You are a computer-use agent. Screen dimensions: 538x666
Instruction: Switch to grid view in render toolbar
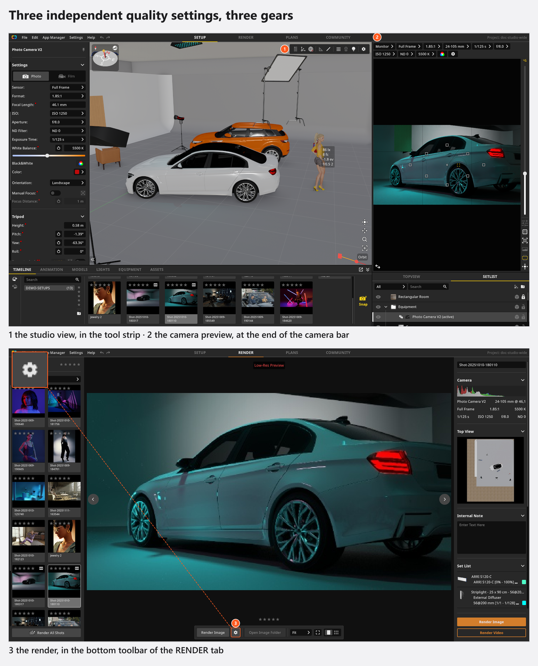coord(336,632)
